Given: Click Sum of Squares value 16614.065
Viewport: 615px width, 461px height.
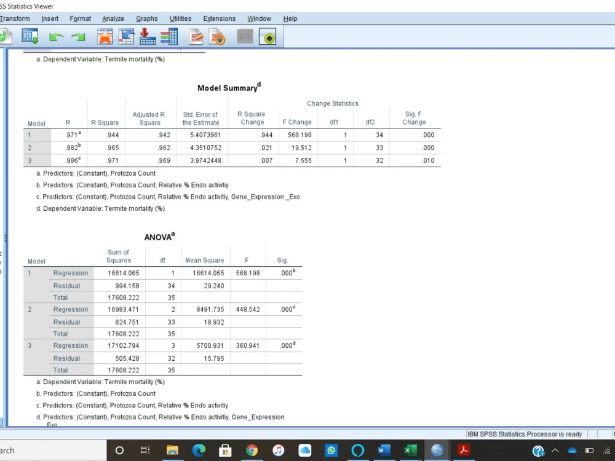Looking at the screenshot, I should pos(124,273).
